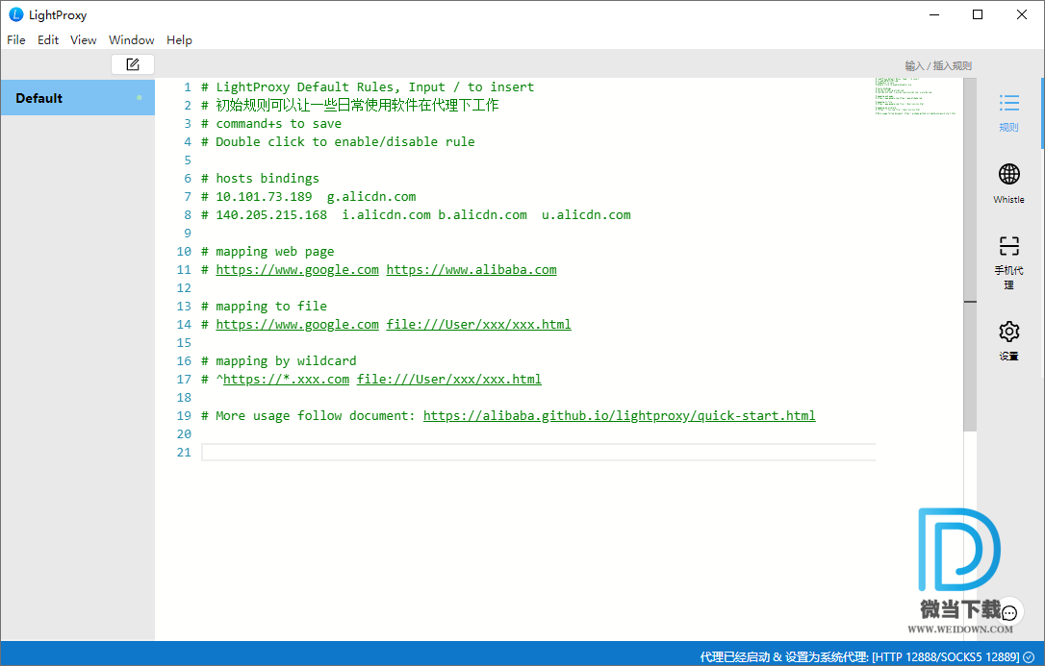
Task: Click the 输入 / 插入规则 hint text
Action: pos(937,66)
